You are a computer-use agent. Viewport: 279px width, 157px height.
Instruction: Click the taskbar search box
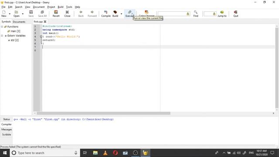click(45, 153)
